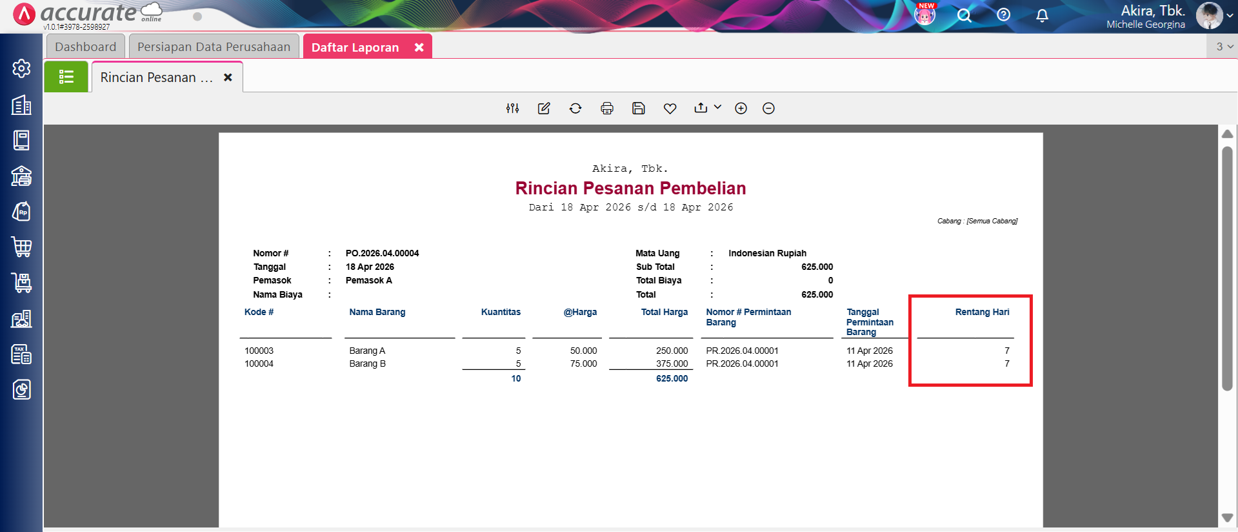Mark report as favorite with the heart icon

(x=670, y=108)
